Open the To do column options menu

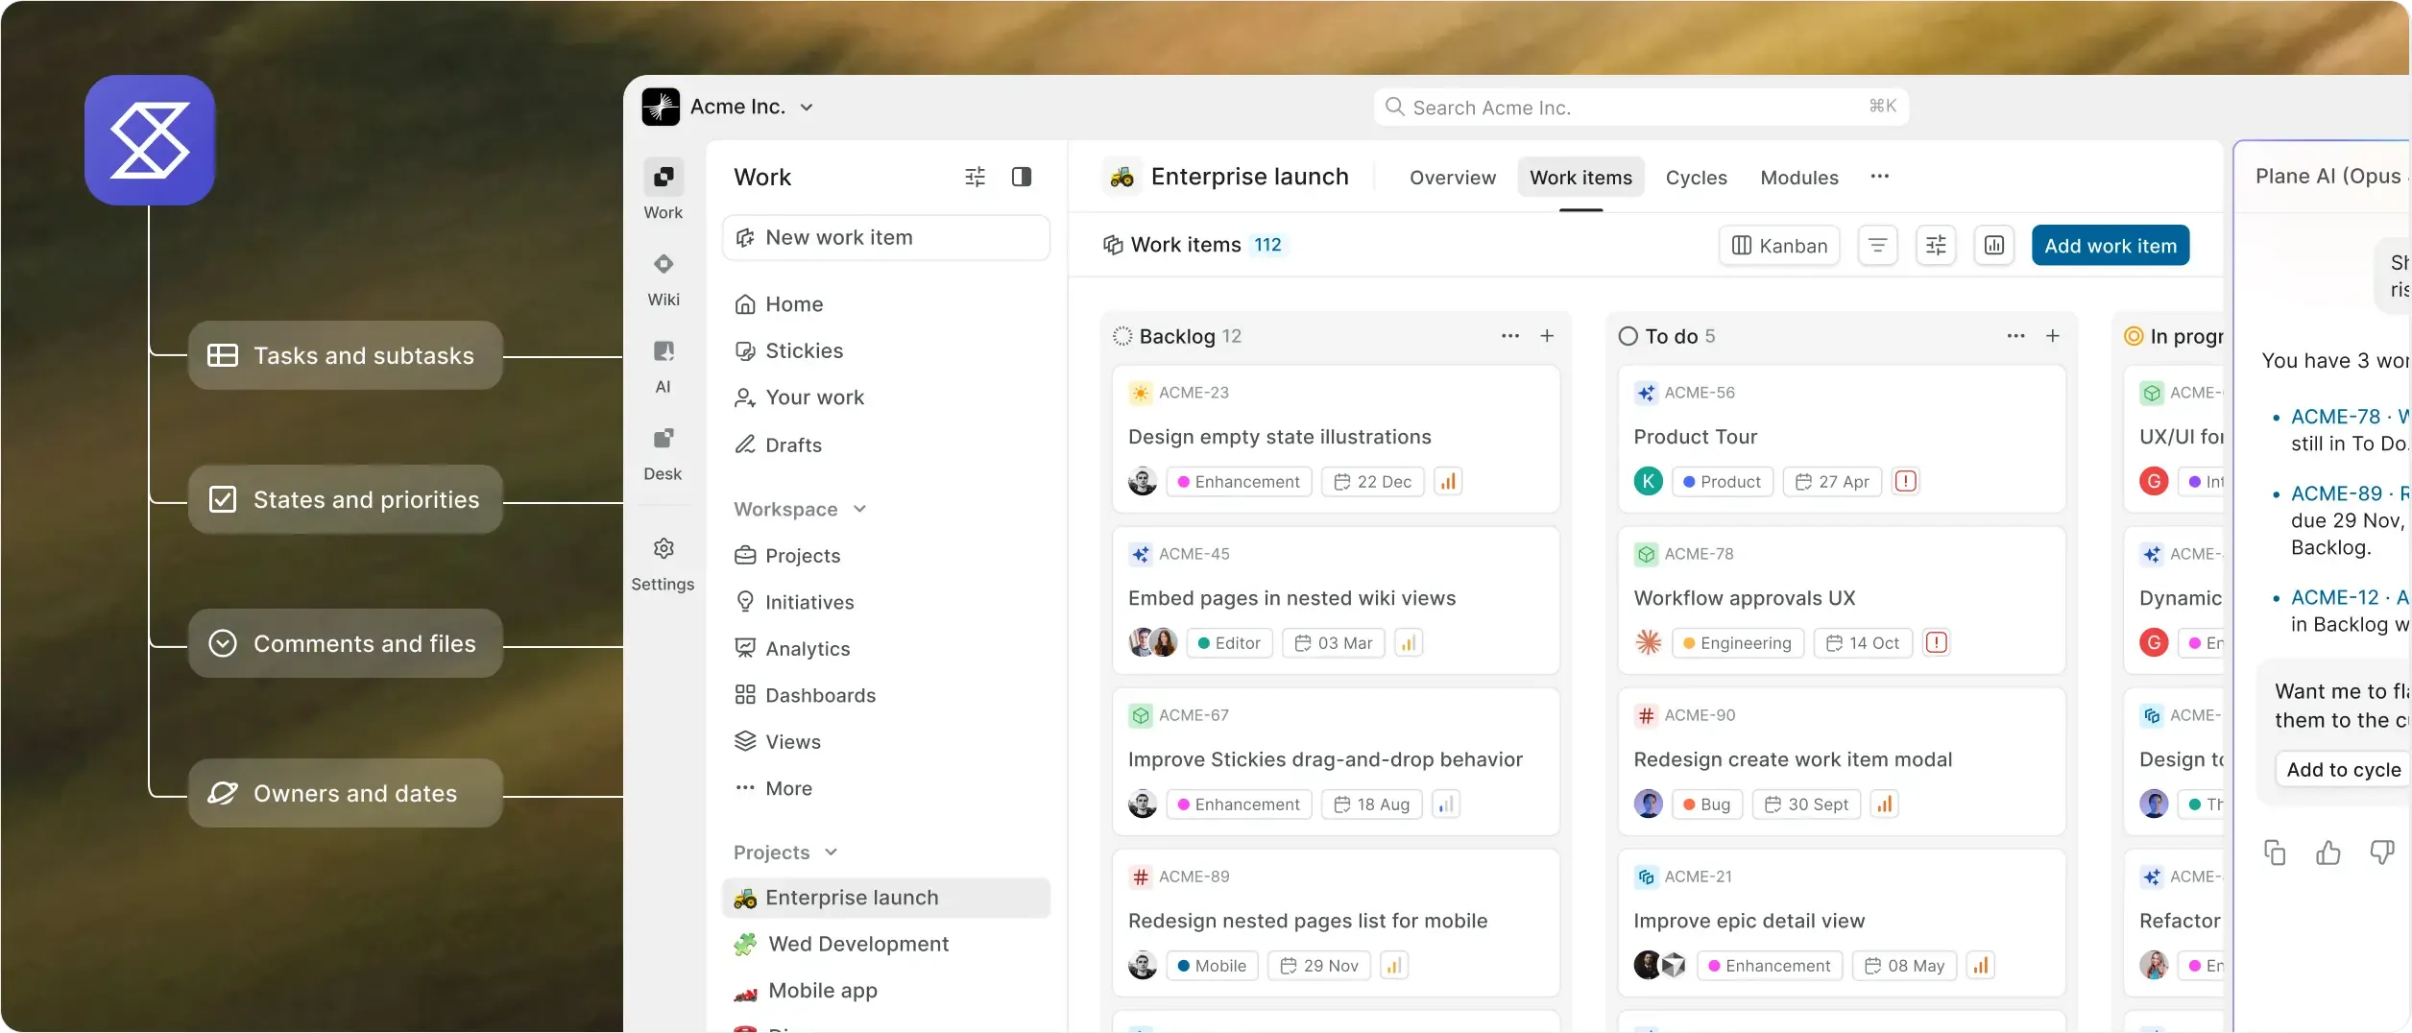[2015, 336]
